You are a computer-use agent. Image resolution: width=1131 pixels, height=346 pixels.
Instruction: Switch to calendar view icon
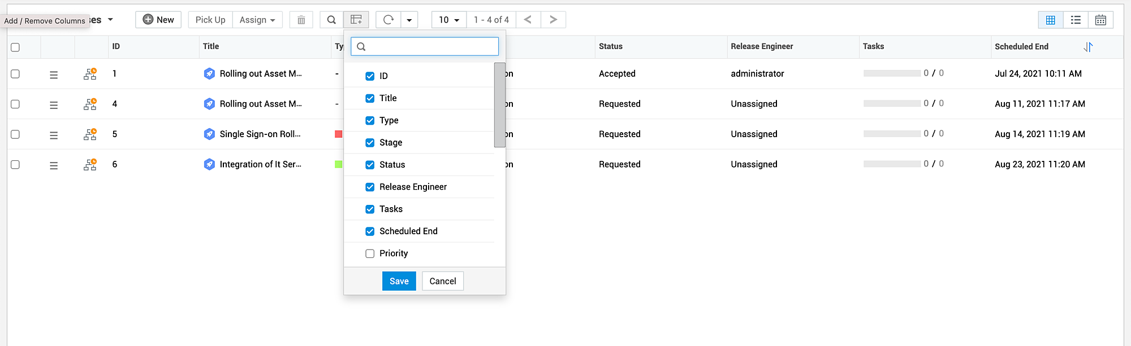pyautogui.click(x=1100, y=20)
